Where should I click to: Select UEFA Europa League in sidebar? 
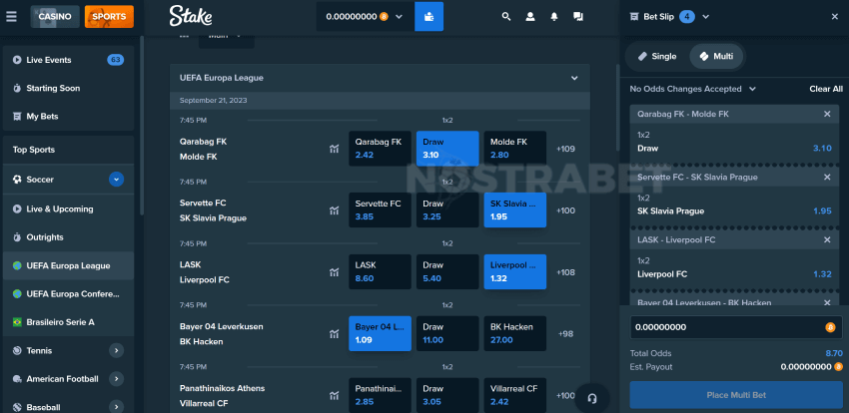tap(68, 265)
